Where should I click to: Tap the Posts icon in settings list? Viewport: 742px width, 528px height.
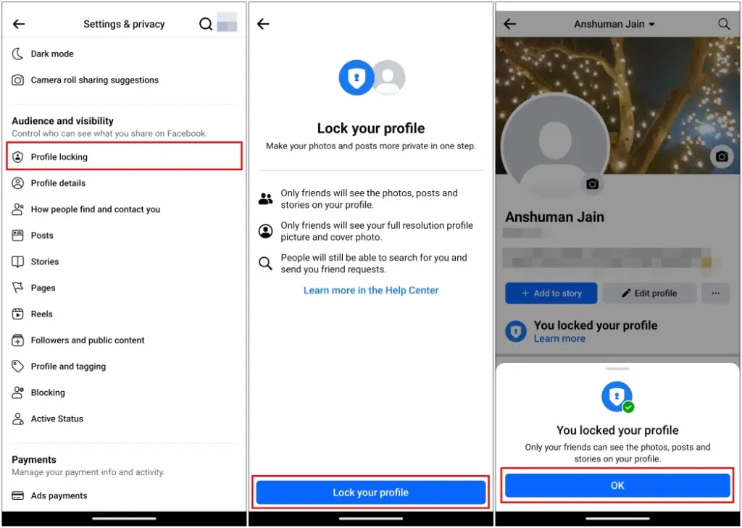[x=17, y=235]
